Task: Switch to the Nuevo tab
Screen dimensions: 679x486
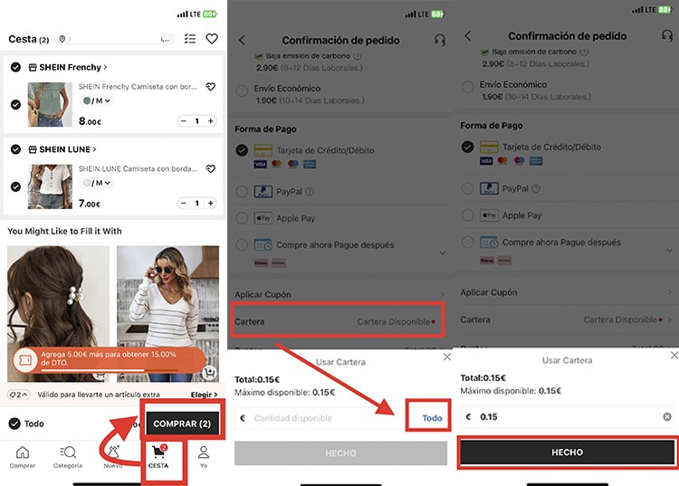Action: [x=113, y=457]
